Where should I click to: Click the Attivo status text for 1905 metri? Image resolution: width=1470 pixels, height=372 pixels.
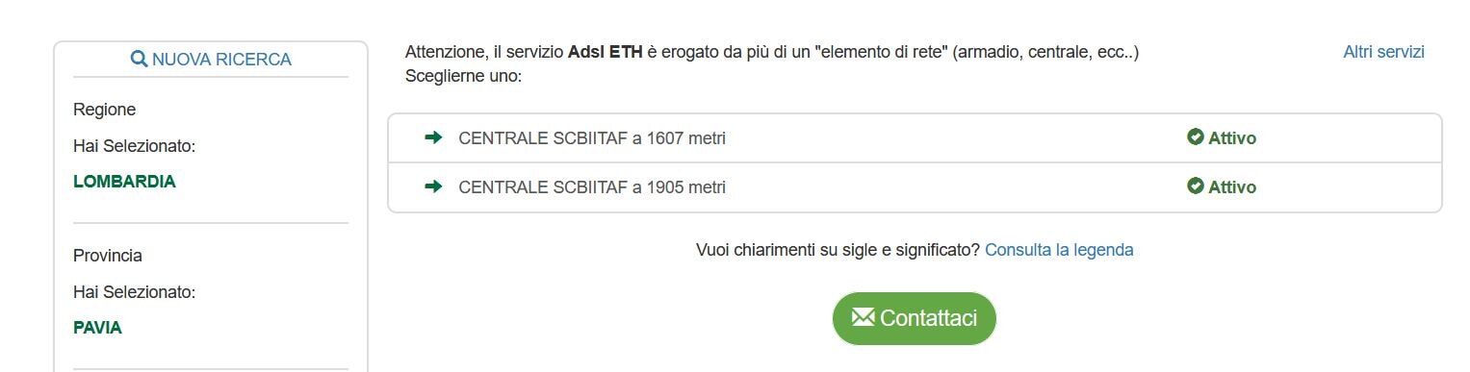pos(1232,187)
